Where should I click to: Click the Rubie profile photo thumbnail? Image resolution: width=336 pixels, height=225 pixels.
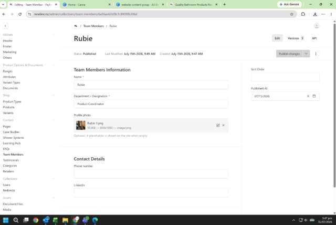click(x=80, y=125)
